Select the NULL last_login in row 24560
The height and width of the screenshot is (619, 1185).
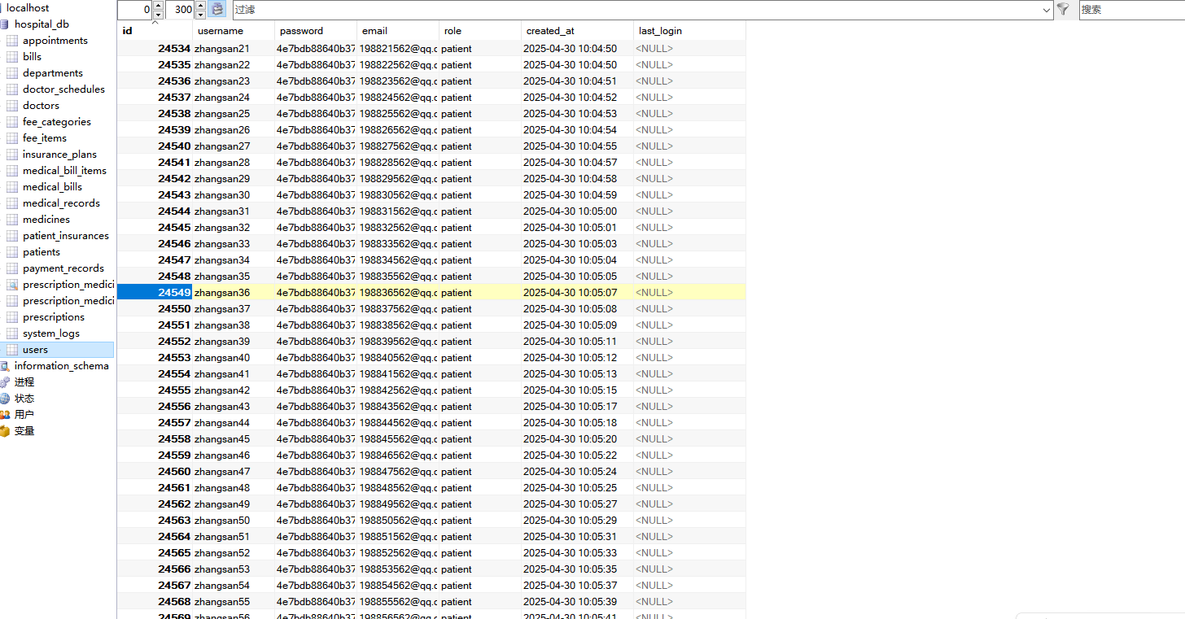[x=689, y=472]
